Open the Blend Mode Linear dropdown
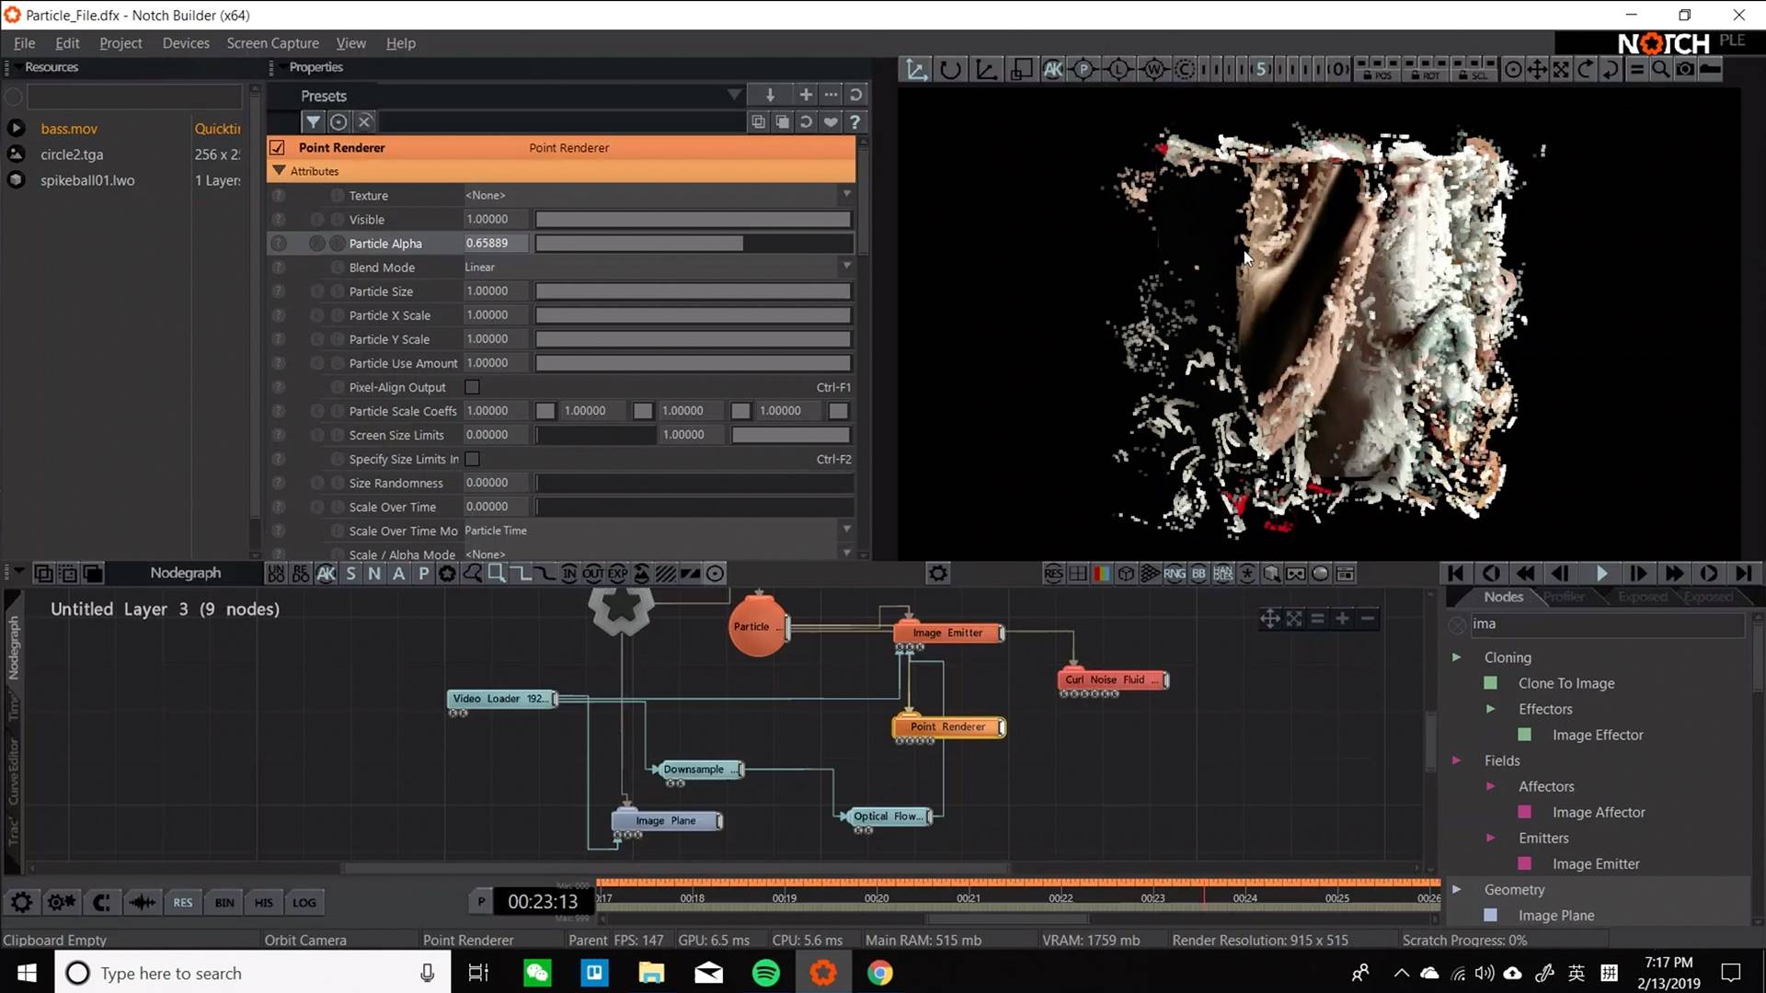 coord(659,267)
